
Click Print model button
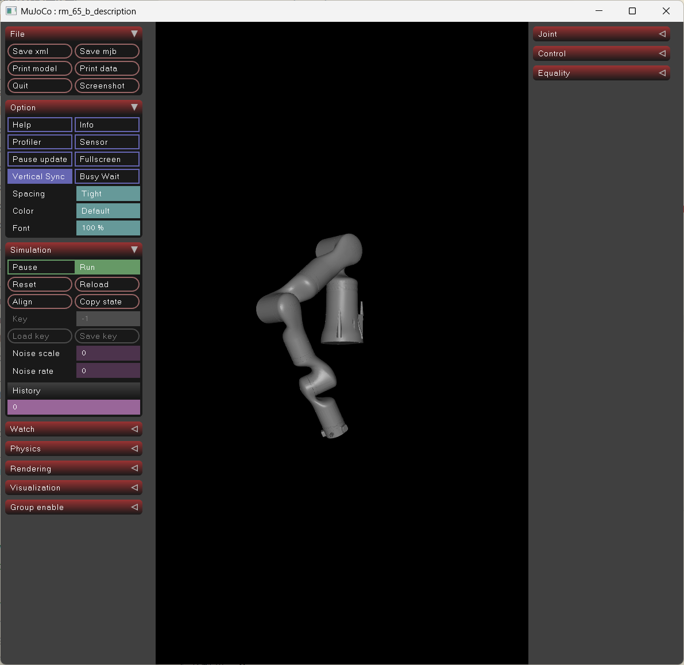(x=40, y=68)
